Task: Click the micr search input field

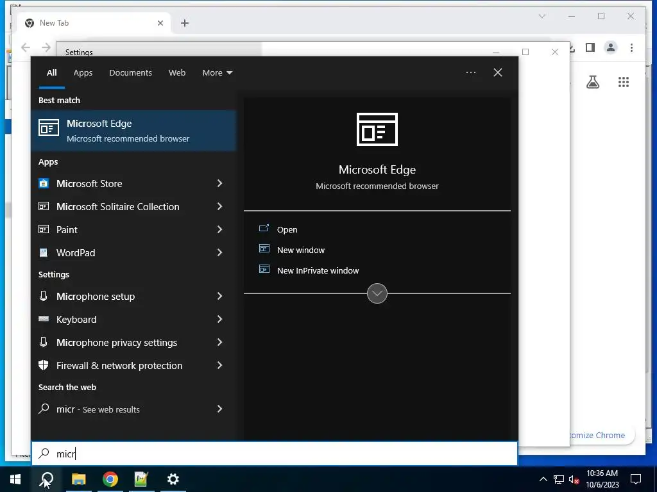Action: coord(275,454)
